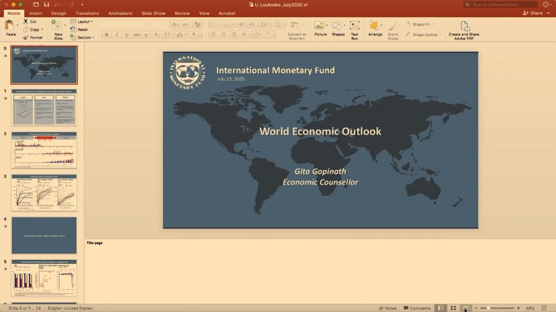
Task: Toggle the Comments pane
Action: click(x=417, y=308)
